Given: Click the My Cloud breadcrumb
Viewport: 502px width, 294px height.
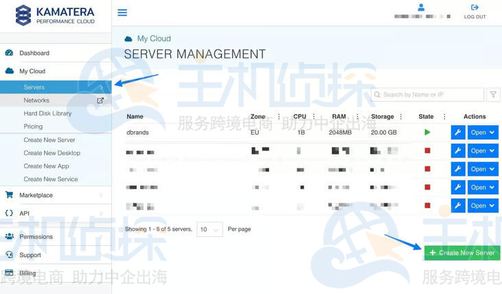Looking at the screenshot, I should click(154, 38).
